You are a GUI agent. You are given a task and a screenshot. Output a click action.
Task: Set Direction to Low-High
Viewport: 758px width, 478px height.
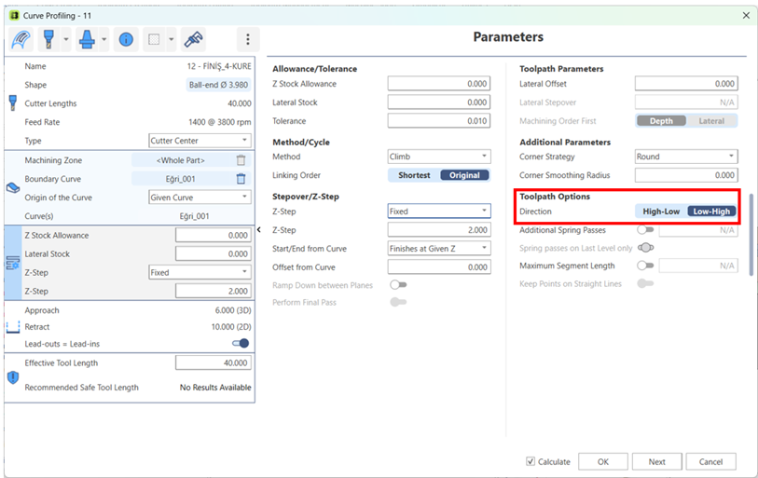[711, 212]
